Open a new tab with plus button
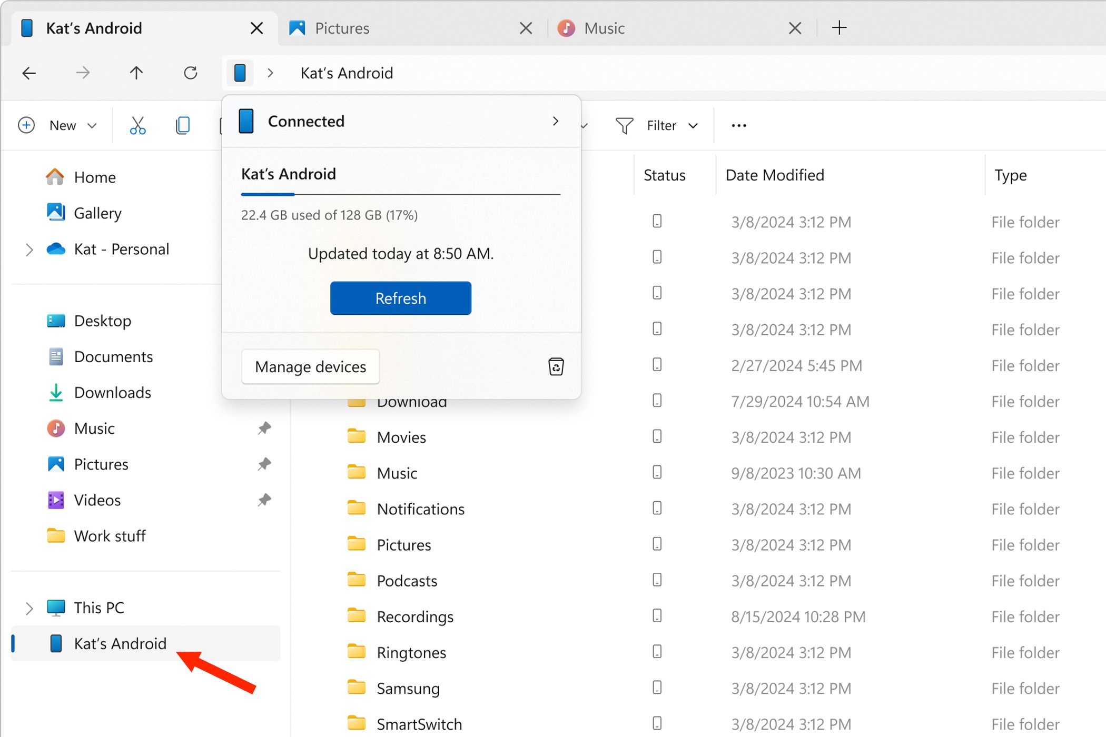The image size is (1106, 737). [840, 28]
